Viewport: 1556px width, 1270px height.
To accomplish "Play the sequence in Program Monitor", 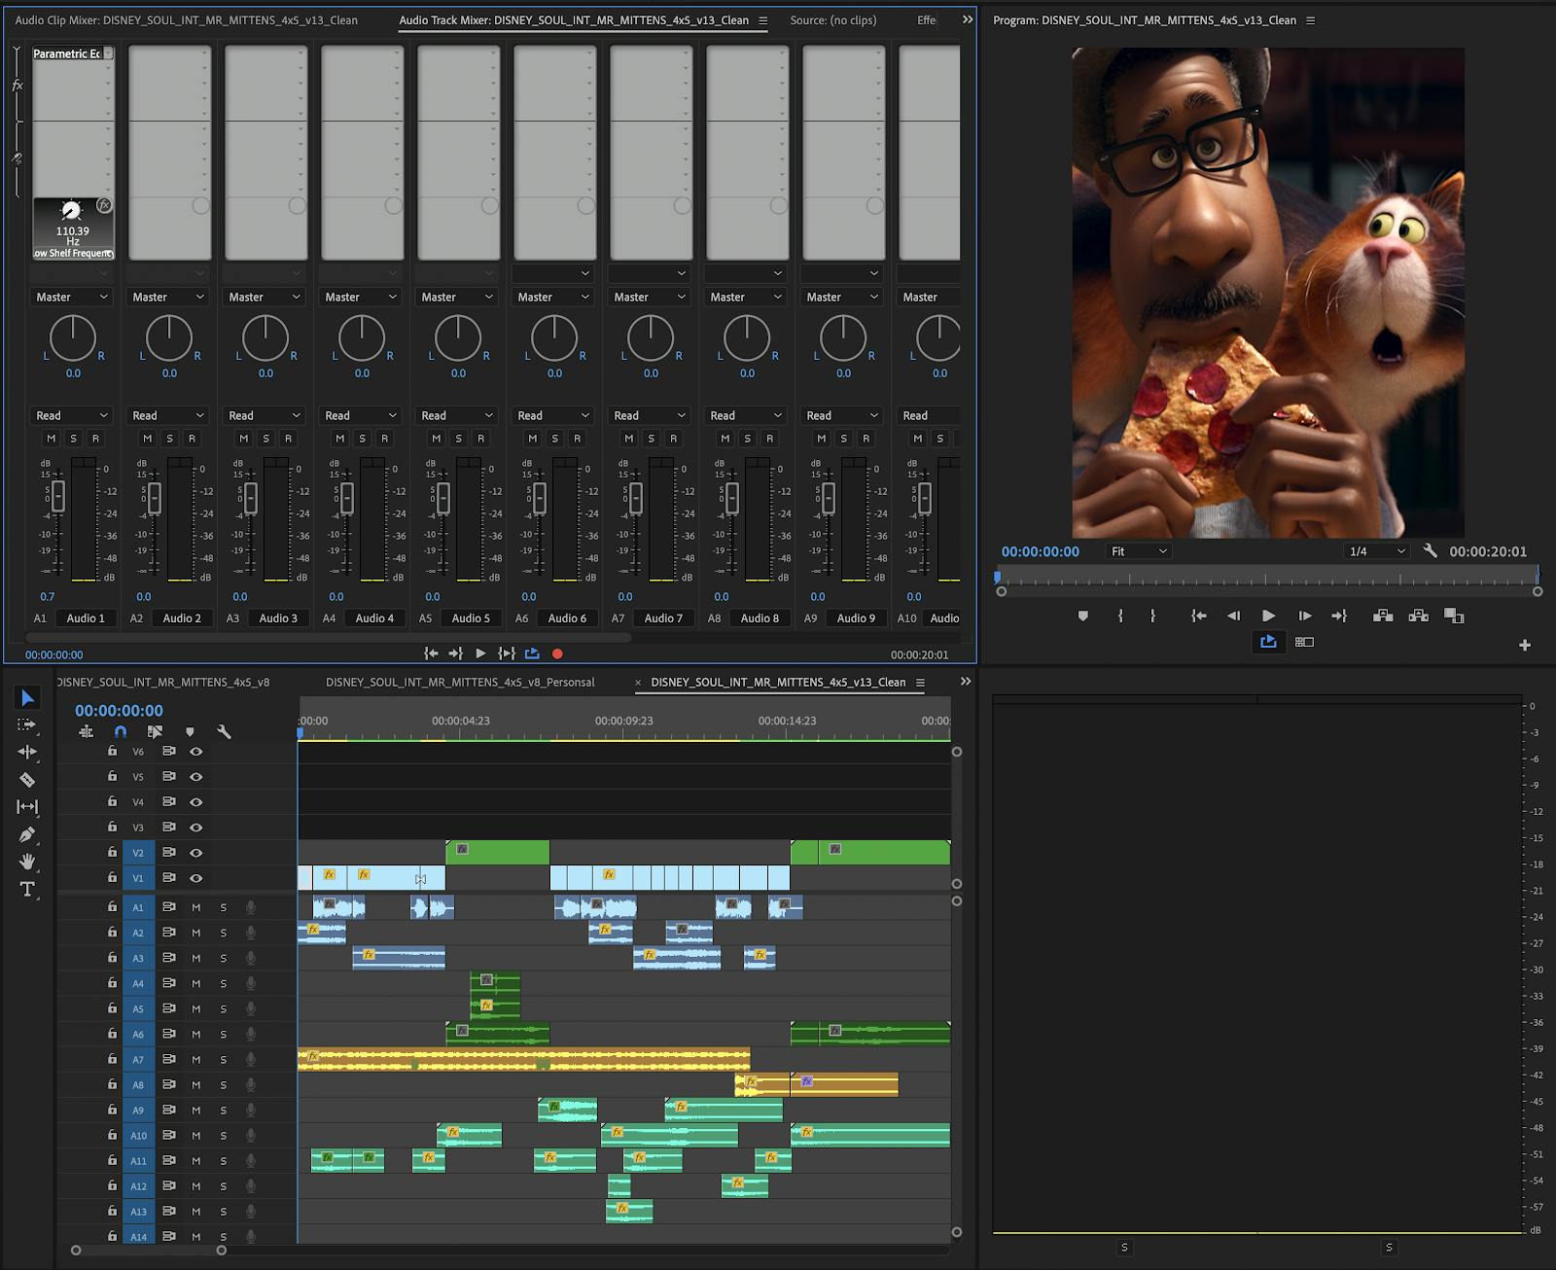I will point(1268,616).
